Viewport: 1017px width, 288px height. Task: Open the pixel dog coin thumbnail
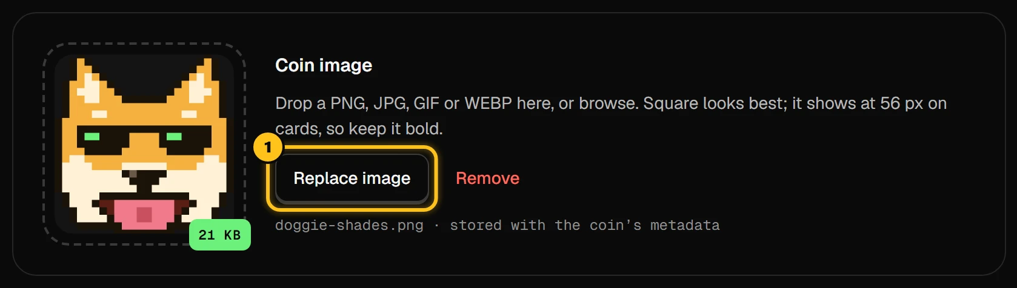pos(144,144)
